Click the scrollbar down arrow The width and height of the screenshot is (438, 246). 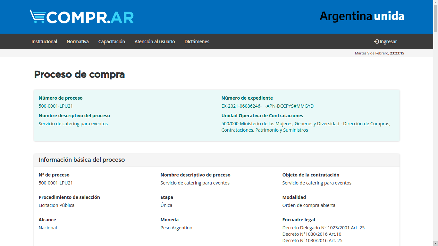coord(435,243)
